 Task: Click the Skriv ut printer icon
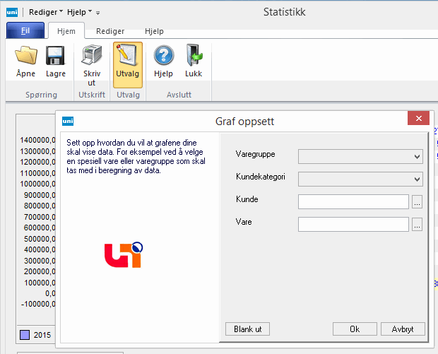(92, 56)
